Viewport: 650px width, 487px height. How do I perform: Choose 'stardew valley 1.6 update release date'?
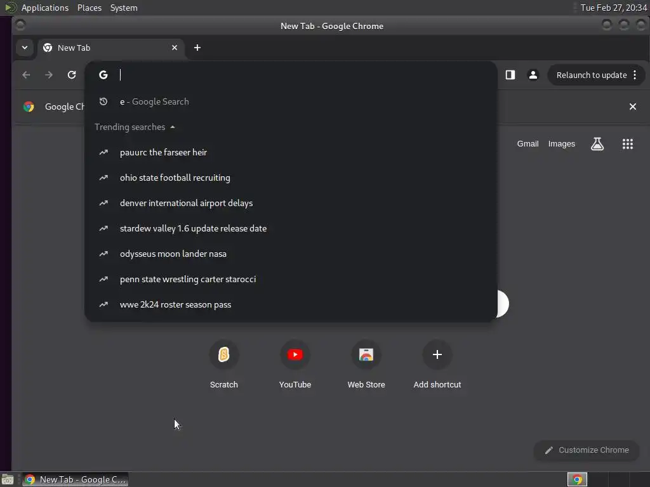[291, 228]
